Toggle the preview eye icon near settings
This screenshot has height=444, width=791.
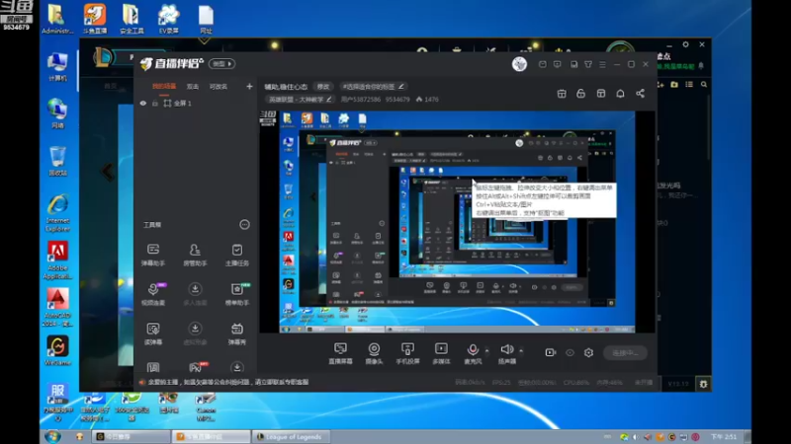(x=570, y=352)
